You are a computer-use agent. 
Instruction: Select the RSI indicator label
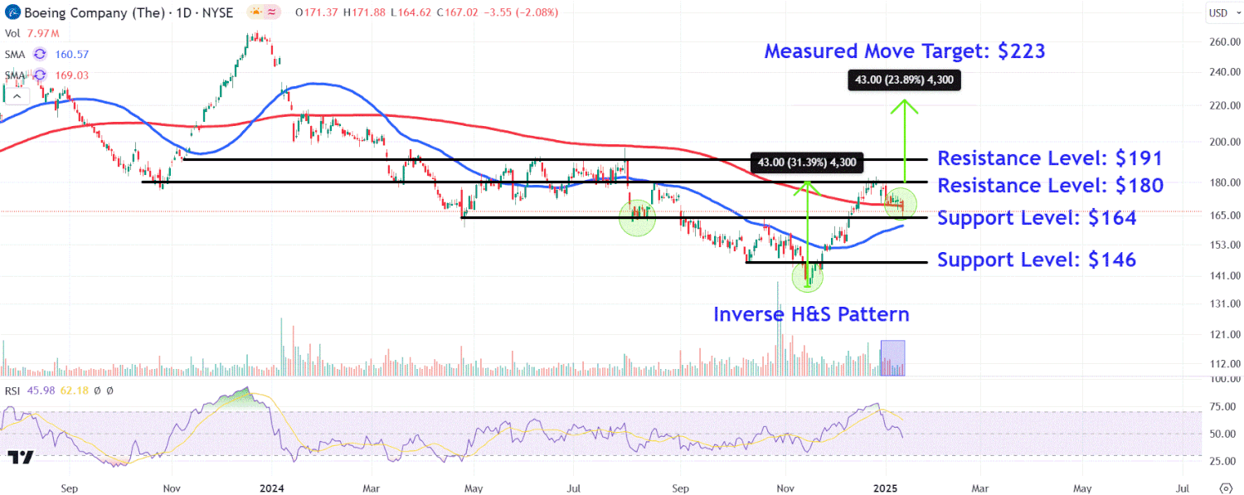[x=14, y=391]
